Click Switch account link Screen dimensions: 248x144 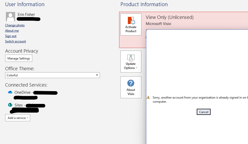15,41
